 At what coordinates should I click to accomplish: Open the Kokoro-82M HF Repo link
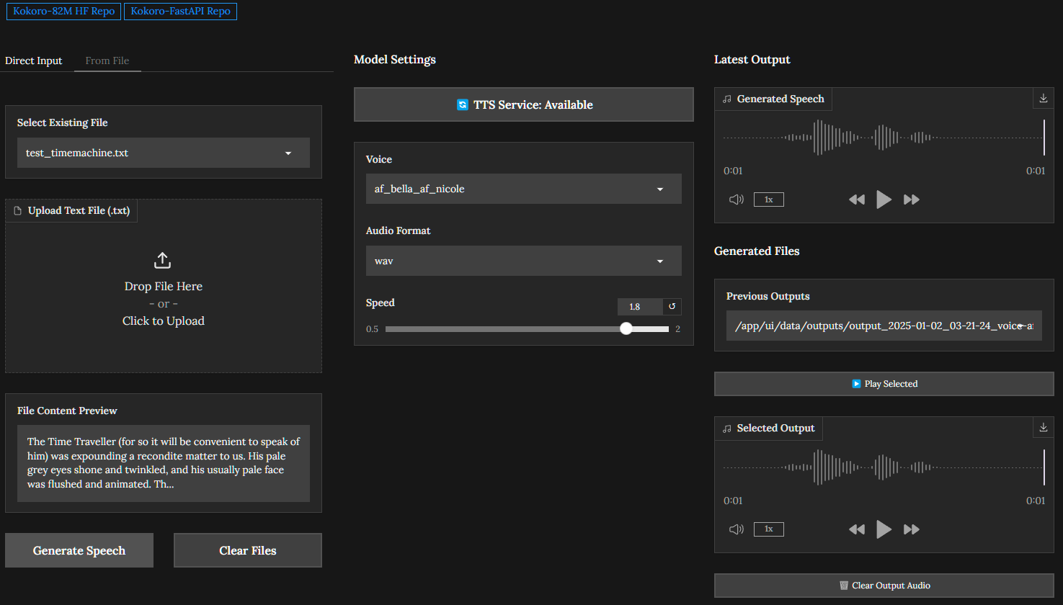(x=63, y=12)
